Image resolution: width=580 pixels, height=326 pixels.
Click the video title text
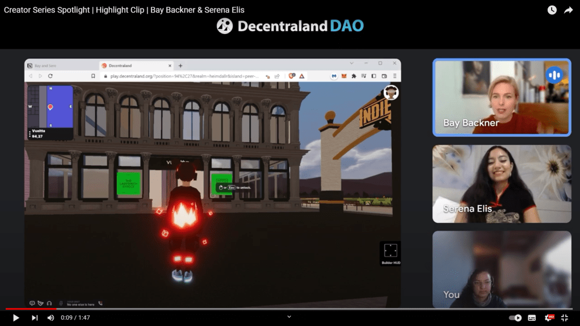[x=124, y=10]
